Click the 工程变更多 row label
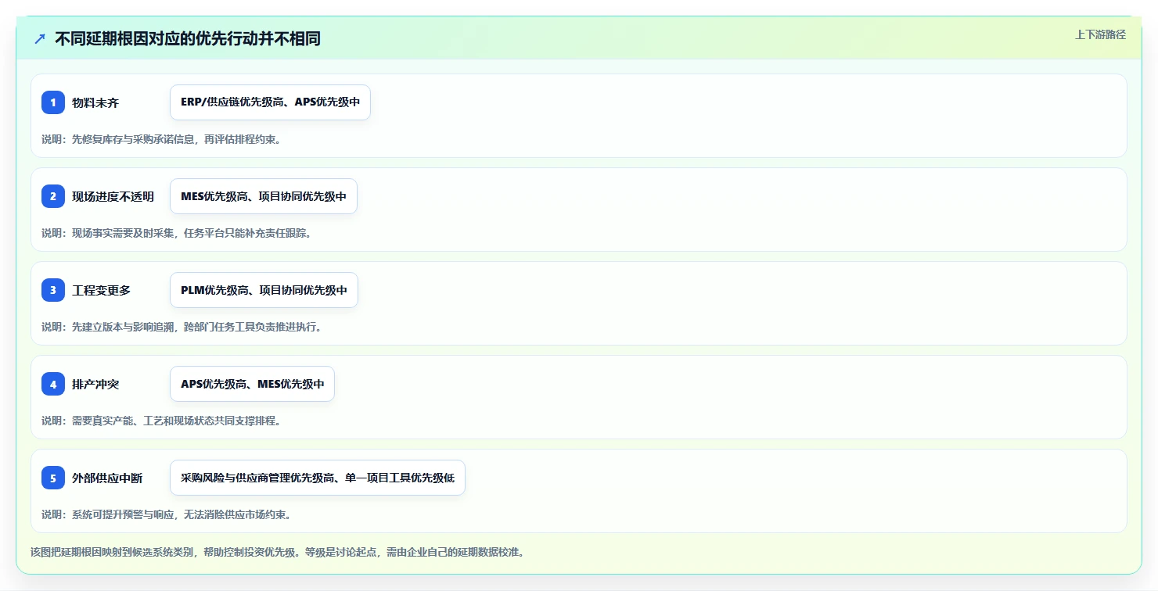The image size is (1158, 591). pos(102,290)
